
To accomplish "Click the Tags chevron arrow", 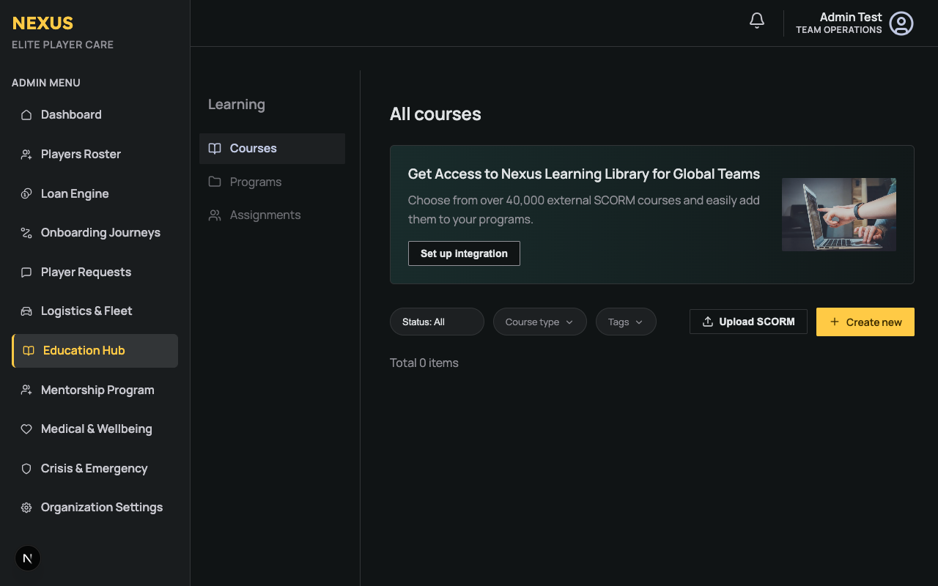I will [x=639, y=322].
